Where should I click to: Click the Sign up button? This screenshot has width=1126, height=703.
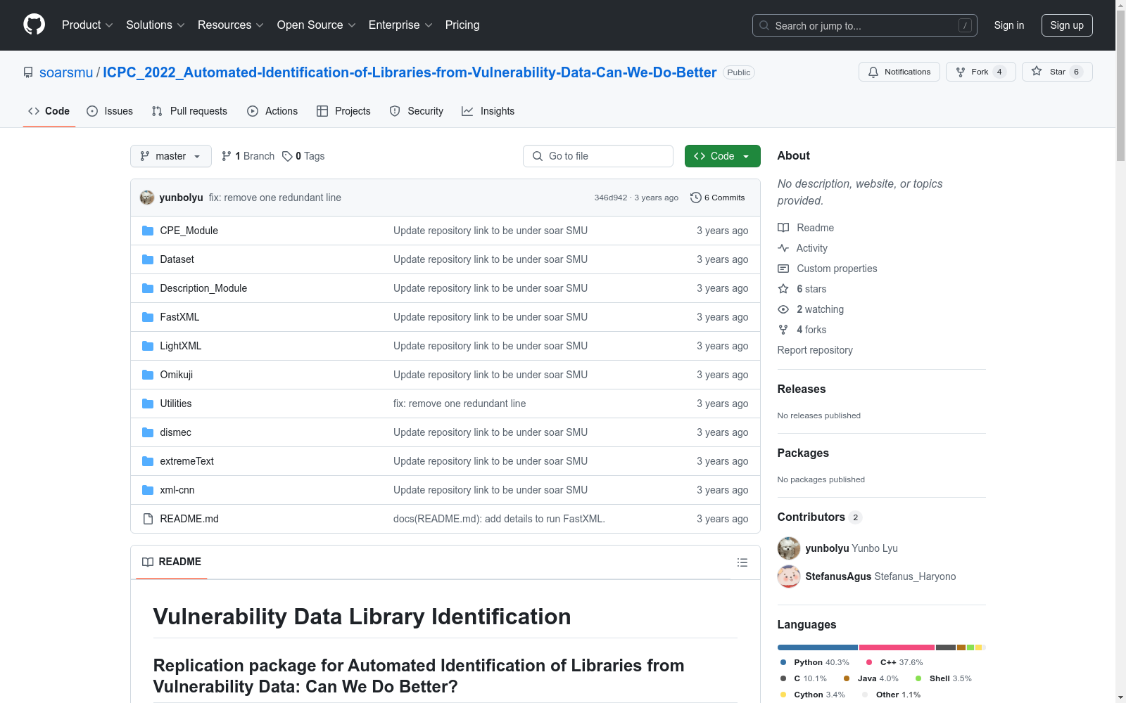coord(1067,25)
